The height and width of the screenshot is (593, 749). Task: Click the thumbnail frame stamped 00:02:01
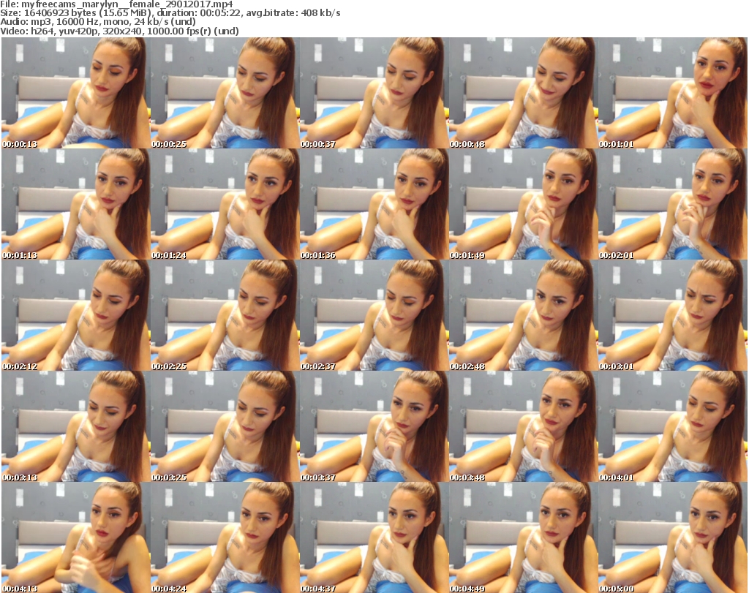673,204
